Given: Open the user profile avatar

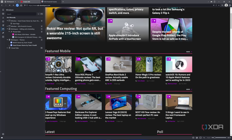Looking at the screenshot, I should coord(226,5).
